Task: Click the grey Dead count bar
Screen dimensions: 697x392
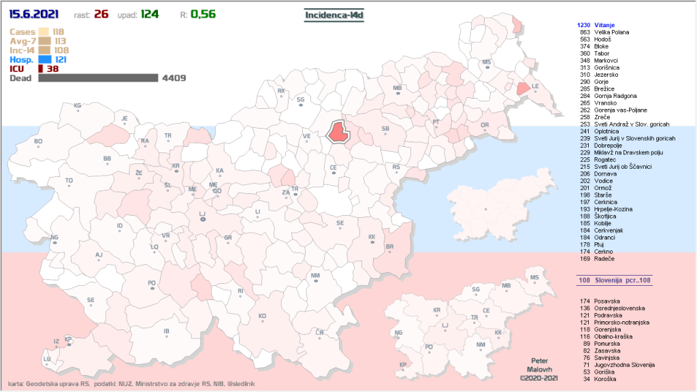Action: coord(98,78)
